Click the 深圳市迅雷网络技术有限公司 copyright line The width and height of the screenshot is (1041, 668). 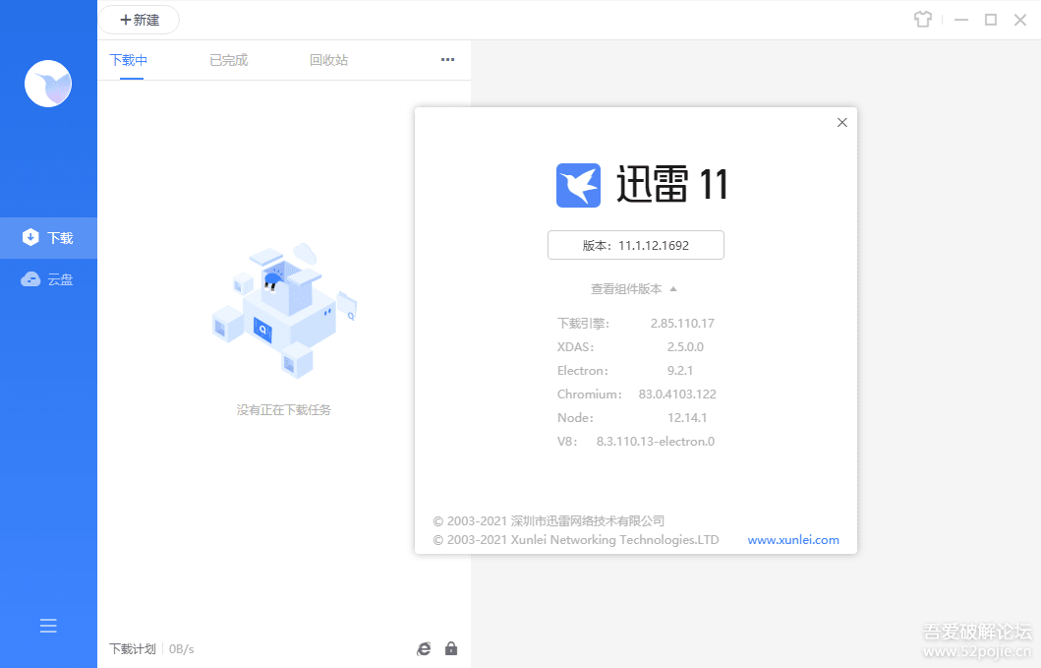tap(549, 521)
